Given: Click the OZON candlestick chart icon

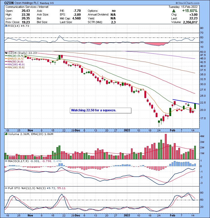Looking at the screenshot, I should (x=6, y=53).
